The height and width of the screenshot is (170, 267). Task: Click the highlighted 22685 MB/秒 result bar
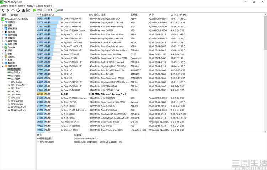point(49,94)
